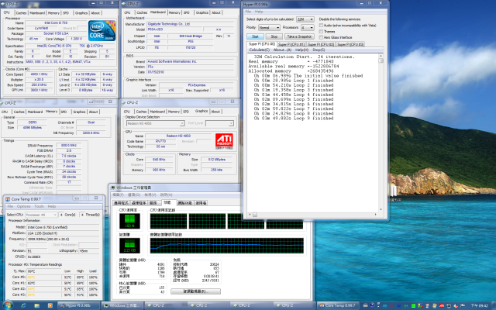Click the taskbar clock

(x=480, y=305)
